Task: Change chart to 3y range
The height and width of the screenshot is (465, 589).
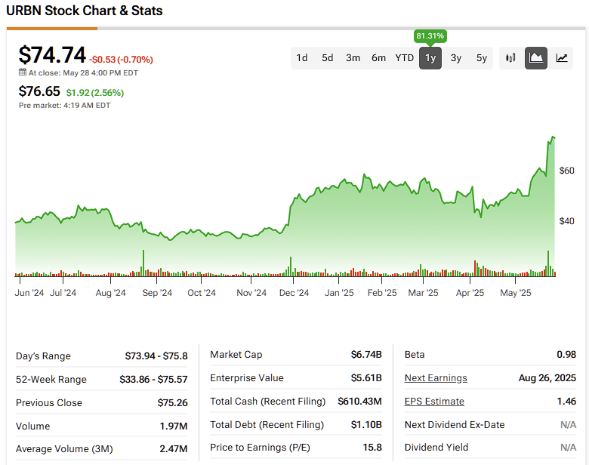Action: point(456,58)
